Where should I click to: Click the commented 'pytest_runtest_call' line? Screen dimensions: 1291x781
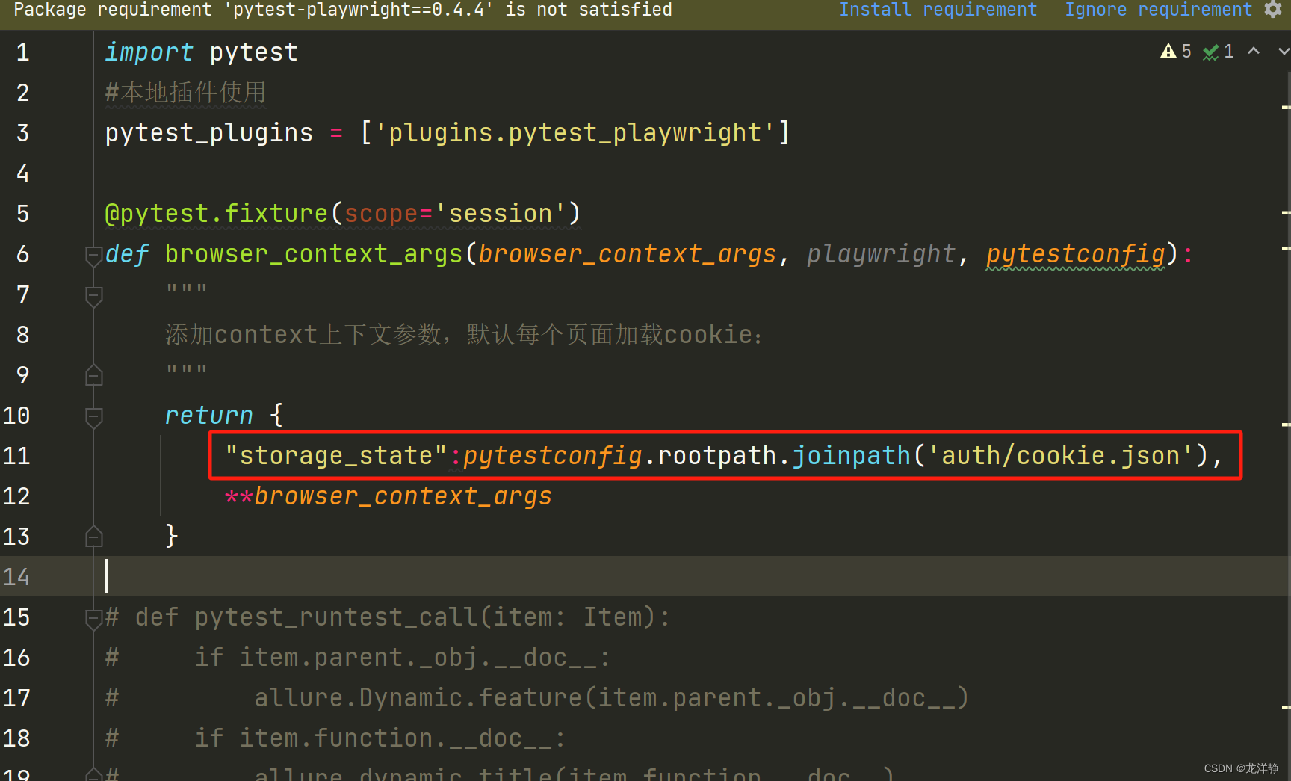coord(388,617)
